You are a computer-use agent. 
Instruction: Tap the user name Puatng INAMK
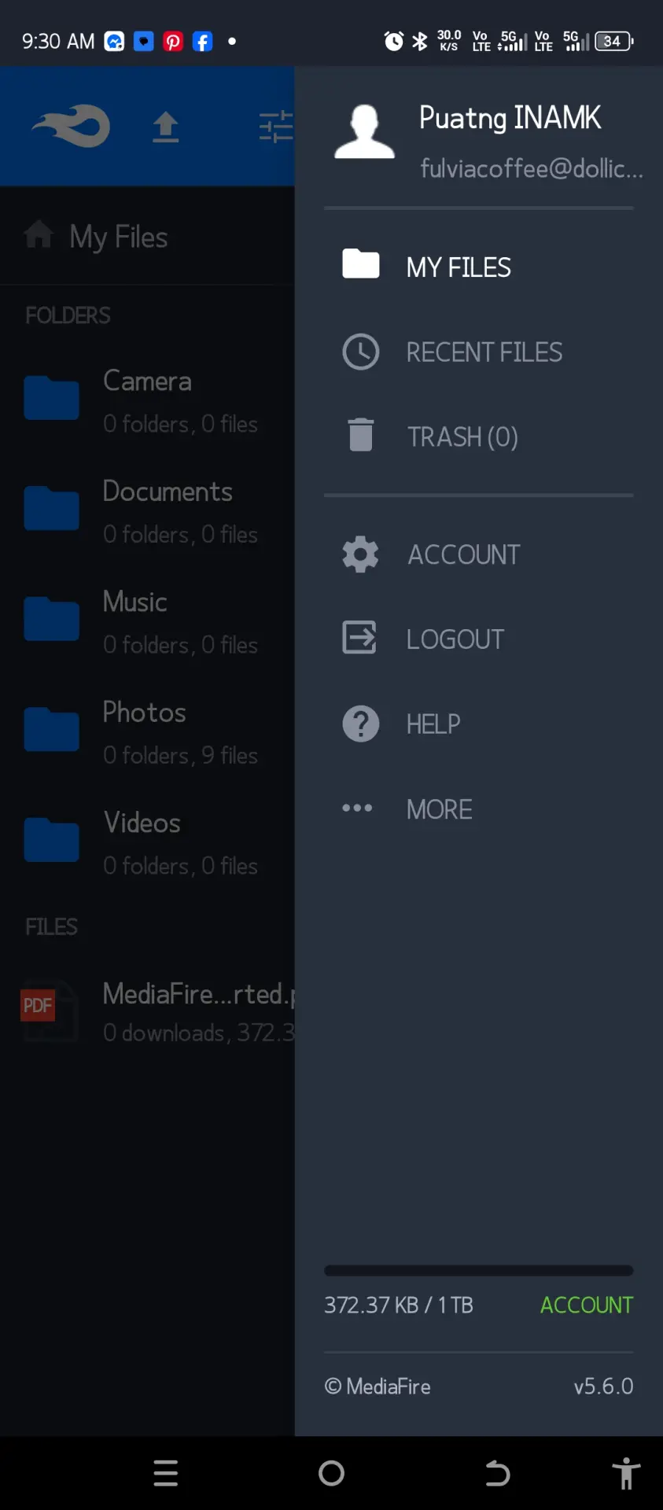click(510, 118)
